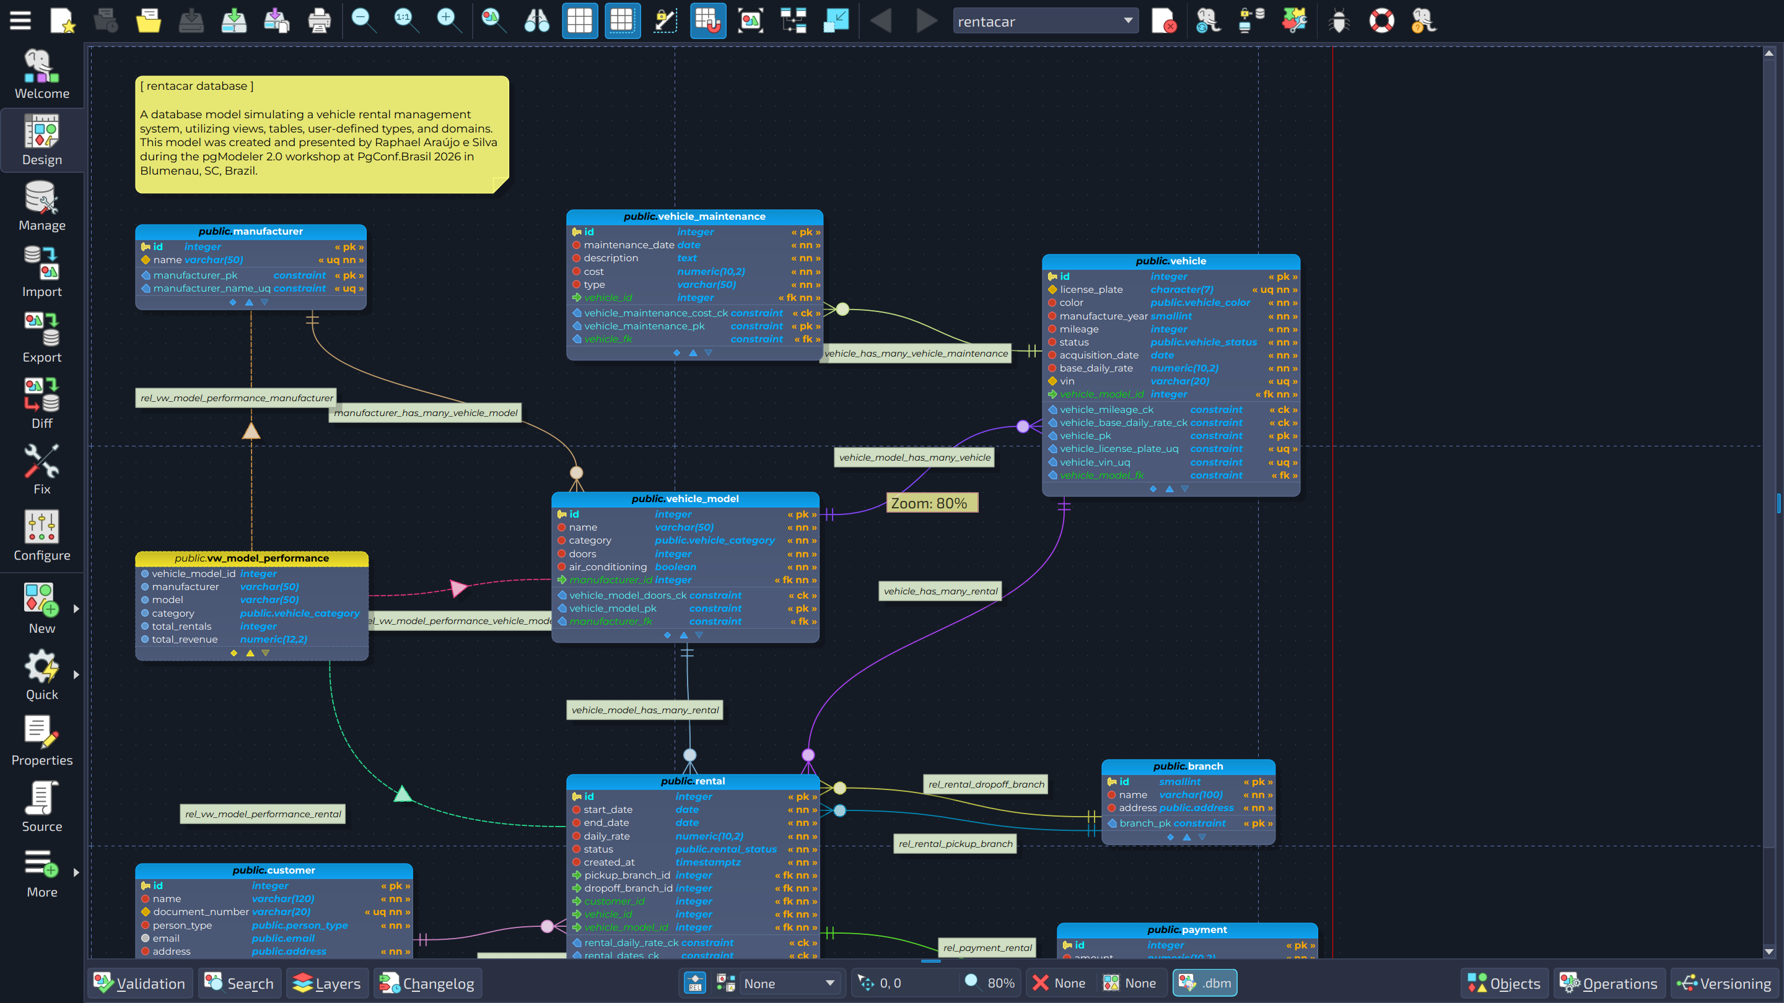Viewport: 1784px width, 1003px height.
Task: Open the hamburger main menu
Action: tap(20, 21)
